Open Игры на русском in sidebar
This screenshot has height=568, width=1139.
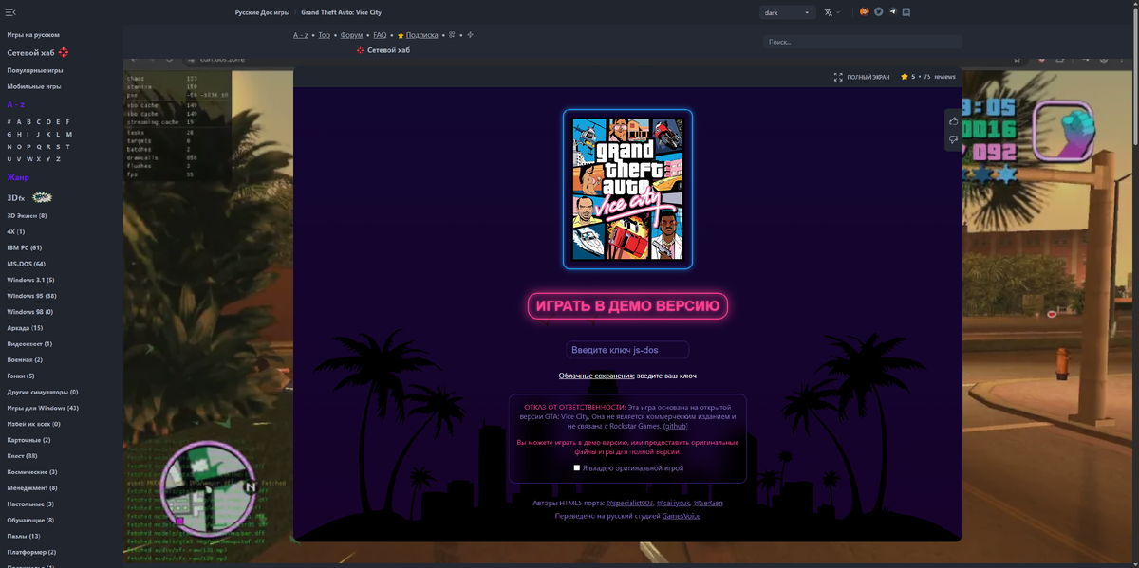point(33,34)
